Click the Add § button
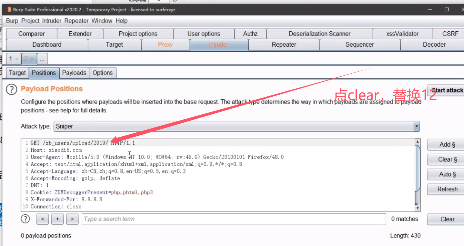The width and height of the screenshot is (464, 246). [x=446, y=145]
